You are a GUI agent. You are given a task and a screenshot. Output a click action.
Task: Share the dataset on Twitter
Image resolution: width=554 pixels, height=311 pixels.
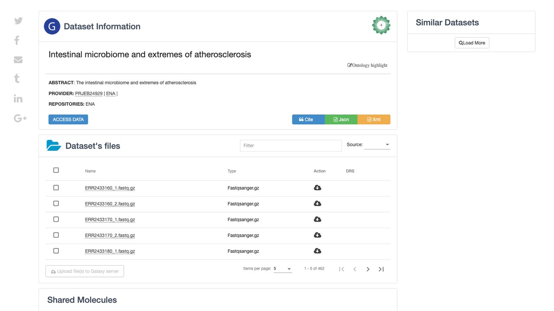(18, 21)
